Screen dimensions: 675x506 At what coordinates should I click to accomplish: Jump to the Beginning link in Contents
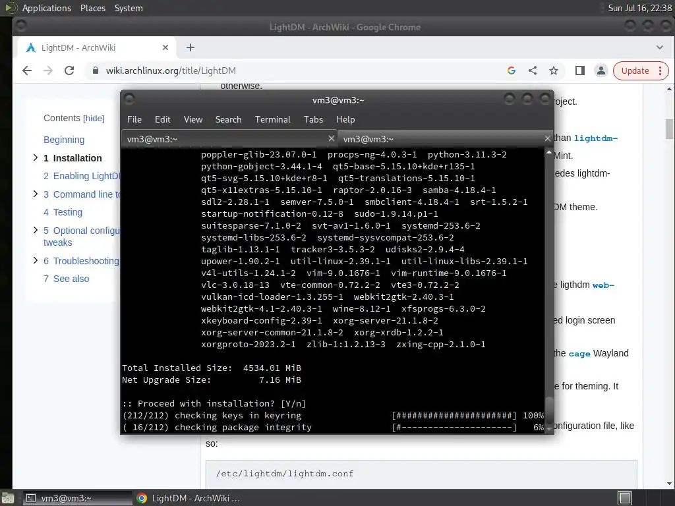pyautogui.click(x=64, y=140)
